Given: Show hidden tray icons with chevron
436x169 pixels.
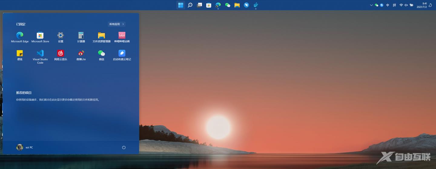Looking at the screenshot, I should (x=372, y=5).
